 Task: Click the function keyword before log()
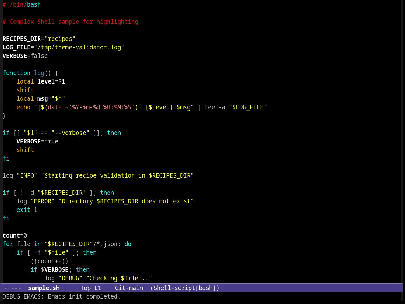[x=16, y=73]
